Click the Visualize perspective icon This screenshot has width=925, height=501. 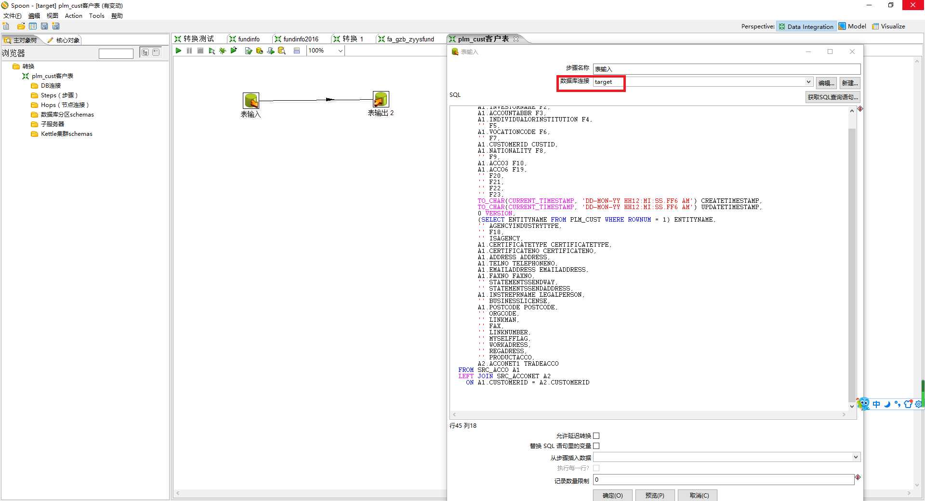tap(875, 26)
